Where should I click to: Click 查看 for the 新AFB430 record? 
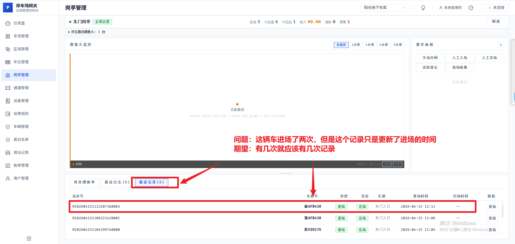pos(492,207)
